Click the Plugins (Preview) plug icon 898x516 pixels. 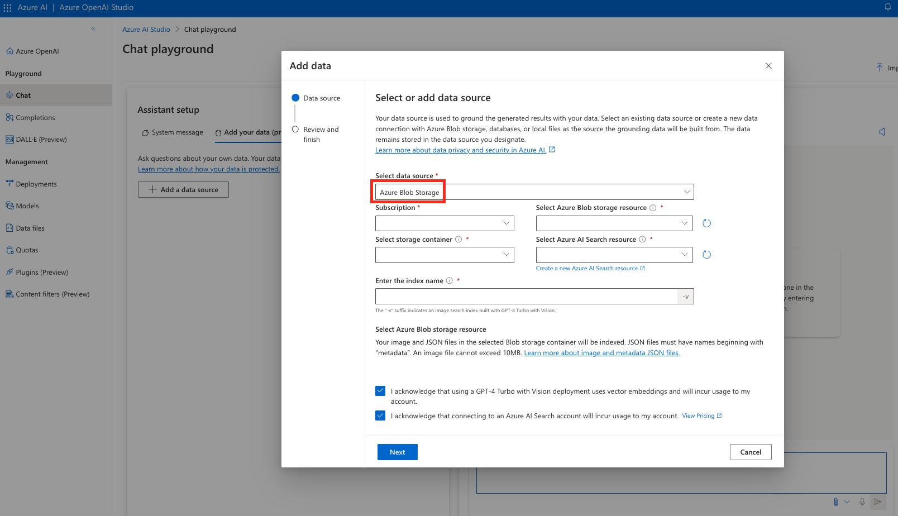point(9,273)
